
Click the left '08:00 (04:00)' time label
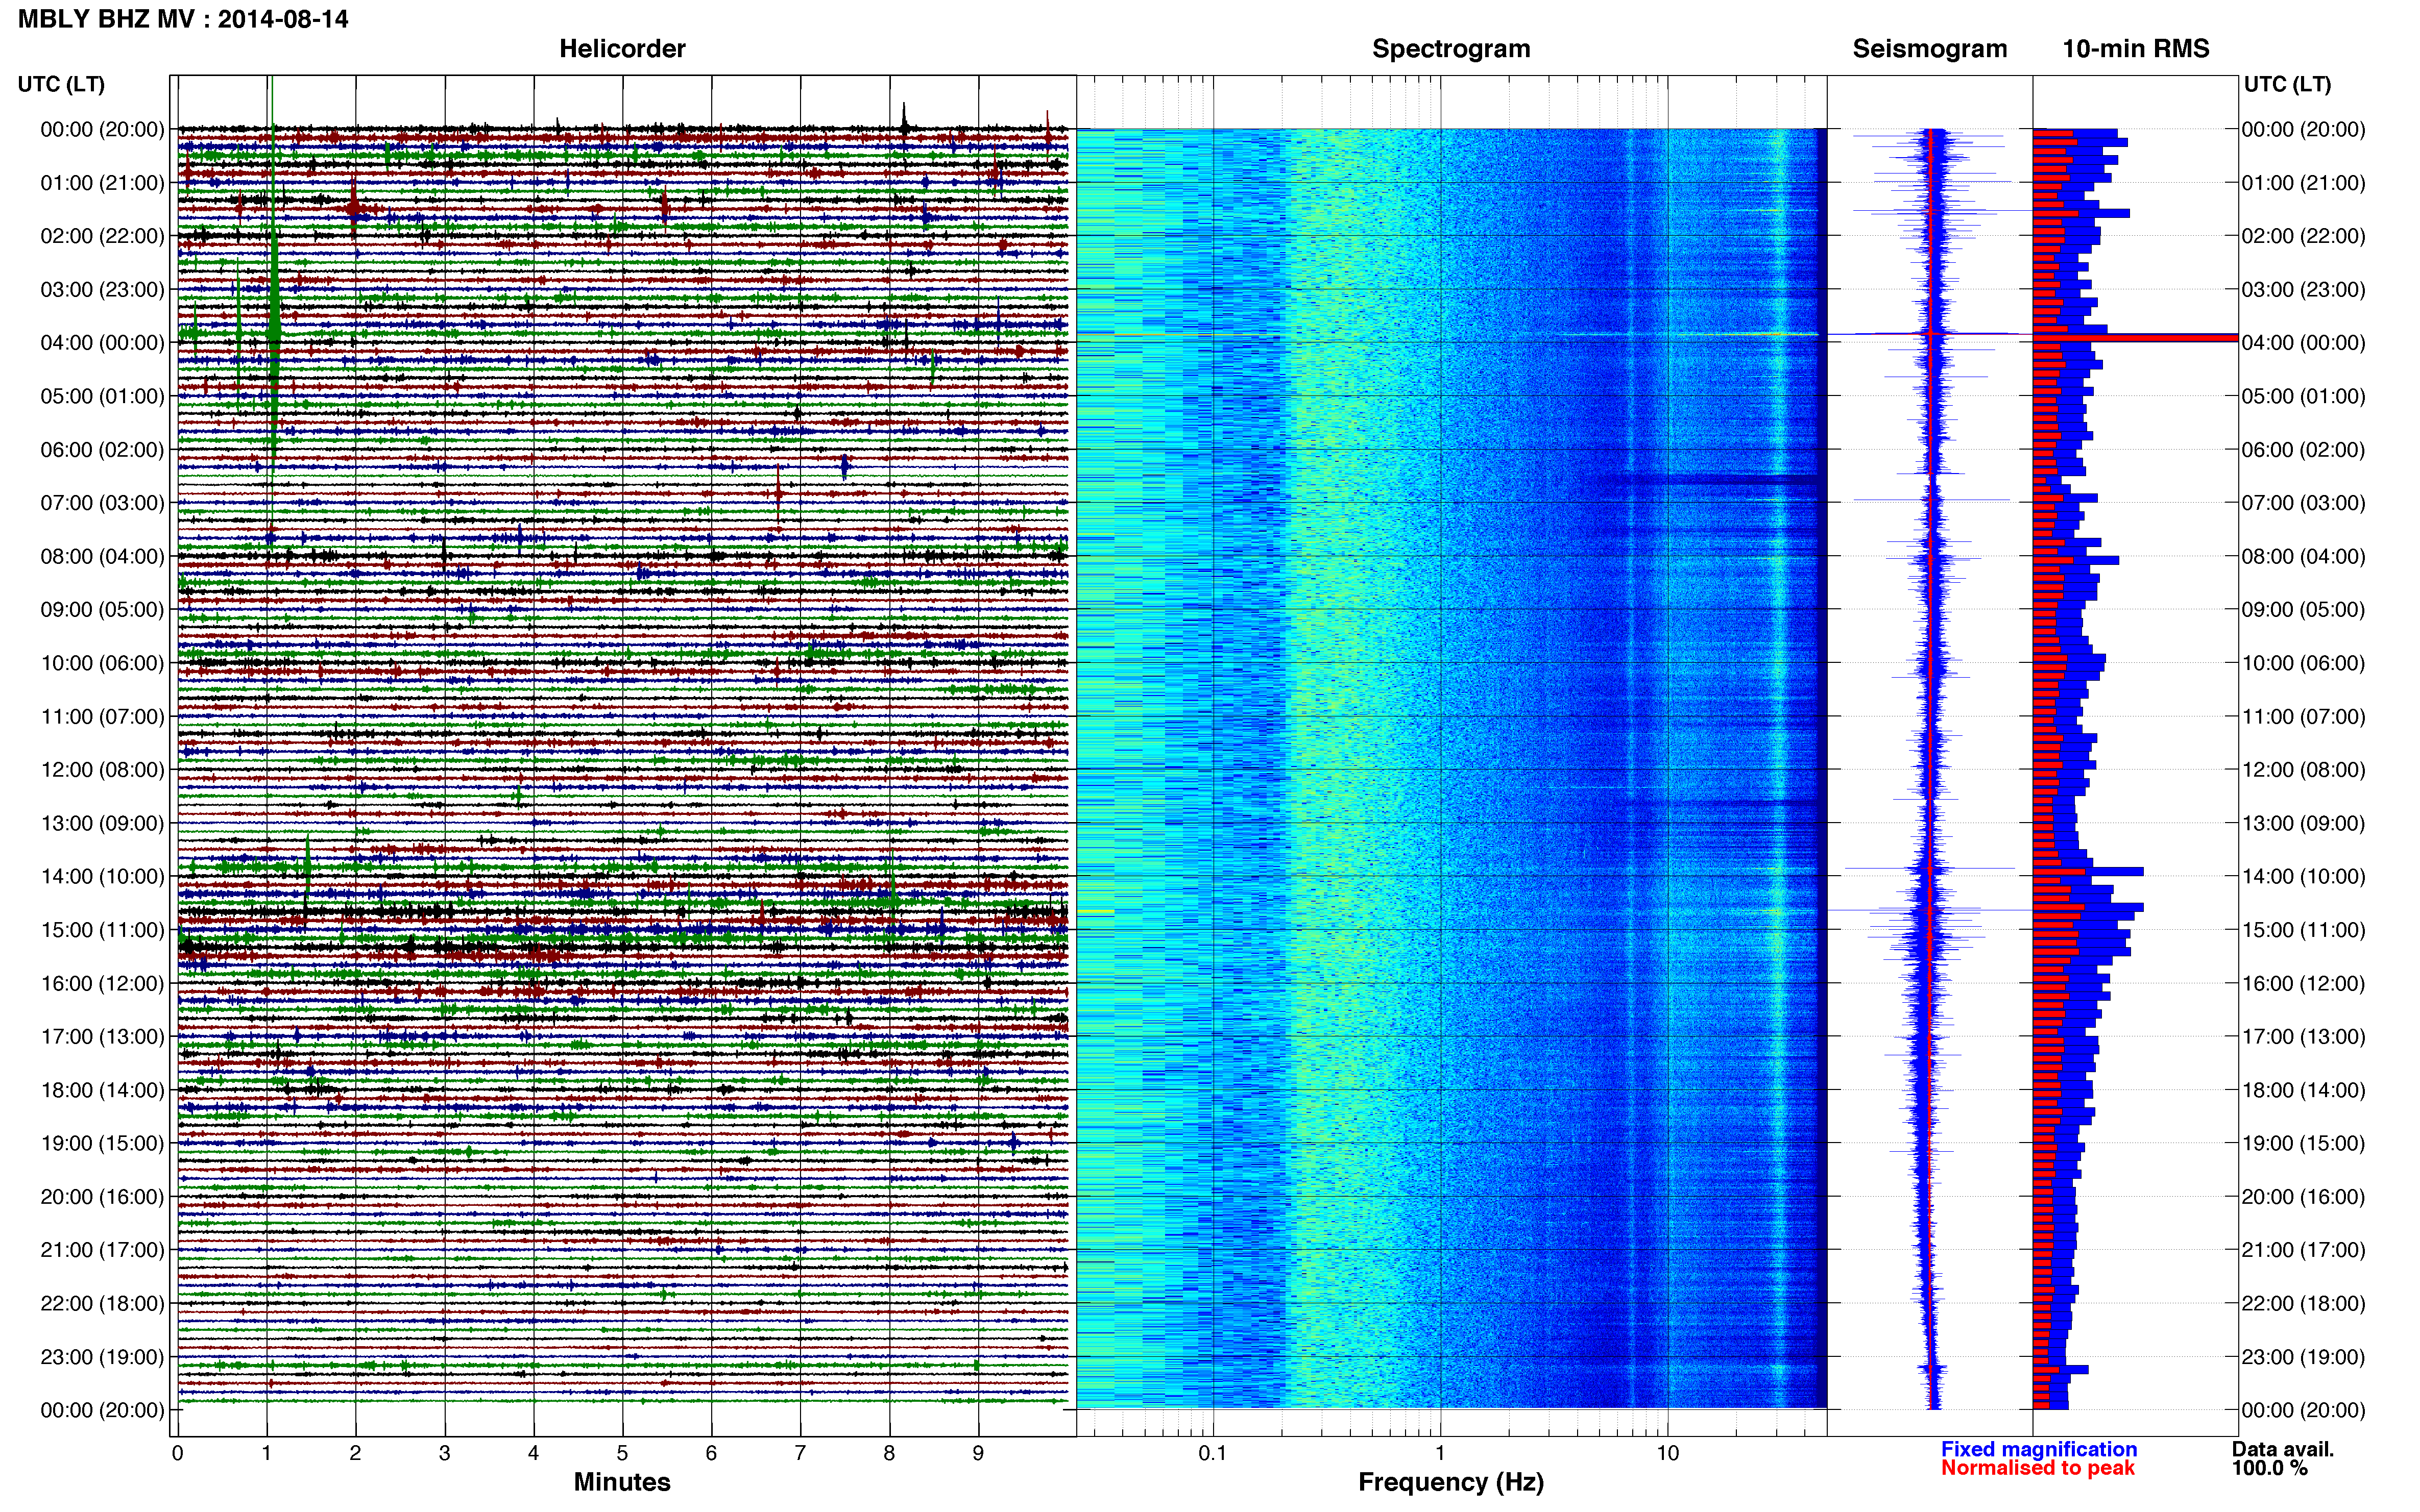(x=102, y=556)
